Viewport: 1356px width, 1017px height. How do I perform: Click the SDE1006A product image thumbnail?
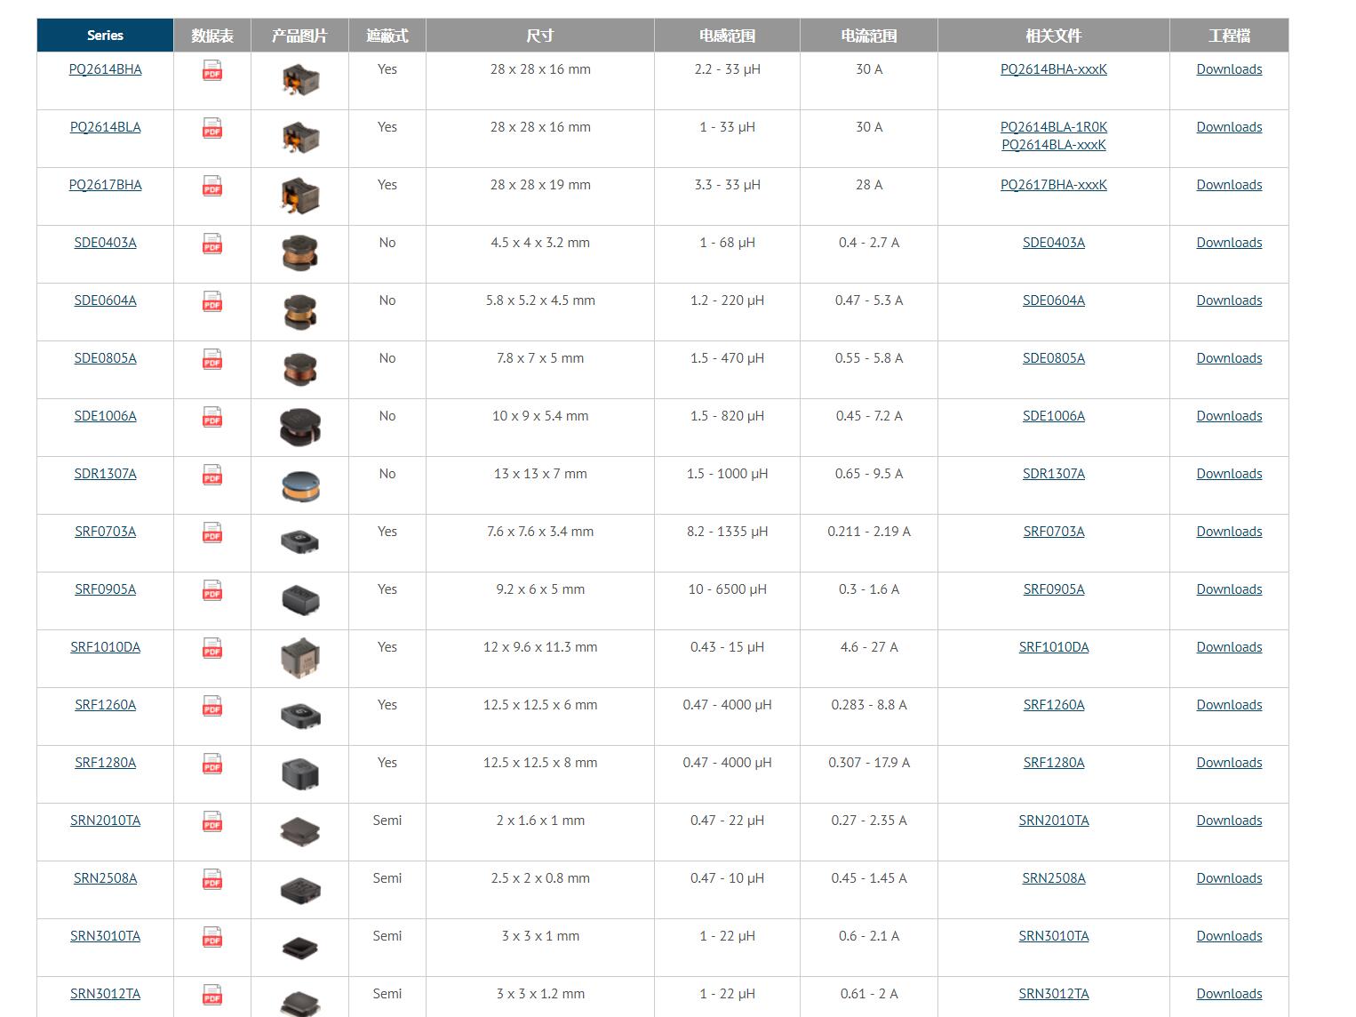299,428
